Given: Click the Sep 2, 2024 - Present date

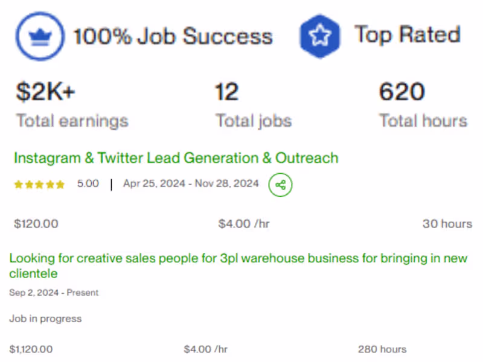Looking at the screenshot, I should pos(54,293).
